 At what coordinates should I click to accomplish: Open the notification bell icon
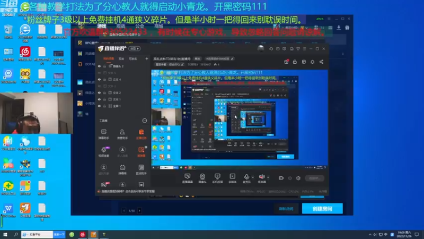(x=312, y=62)
